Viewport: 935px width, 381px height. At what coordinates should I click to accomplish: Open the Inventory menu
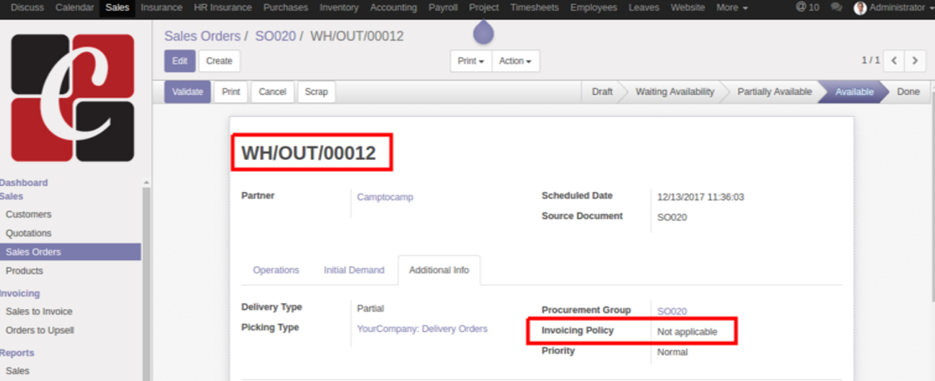[x=339, y=7]
